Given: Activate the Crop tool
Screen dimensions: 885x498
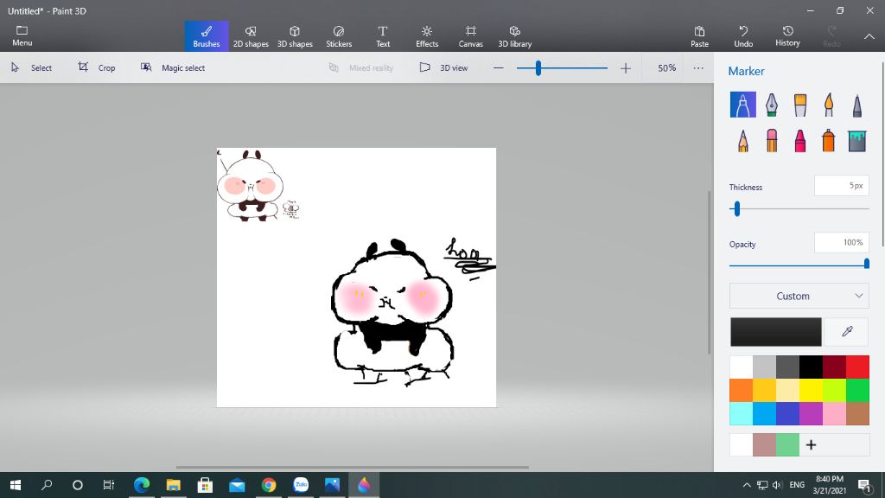Looking at the screenshot, I should coord(97,67).
